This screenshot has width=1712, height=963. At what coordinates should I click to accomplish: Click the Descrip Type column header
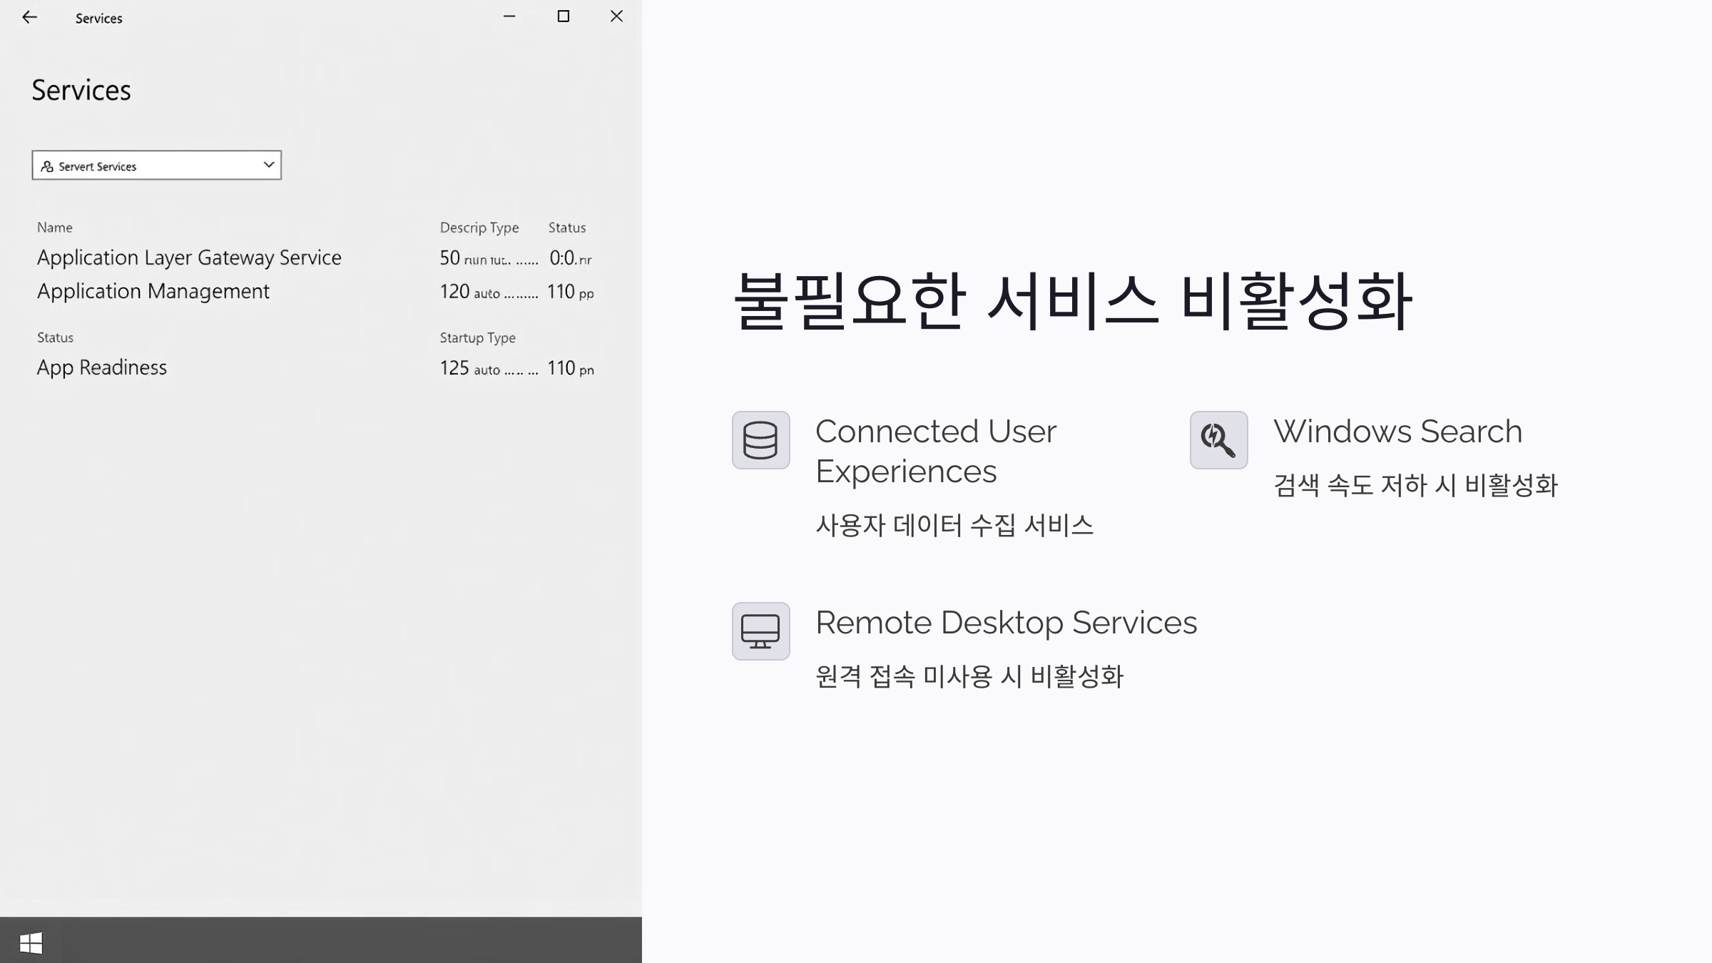click(x=479, y=228)
